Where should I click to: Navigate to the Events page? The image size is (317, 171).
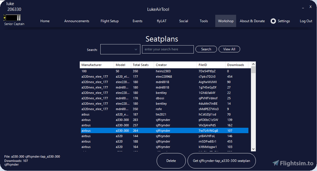coord(137,21)
